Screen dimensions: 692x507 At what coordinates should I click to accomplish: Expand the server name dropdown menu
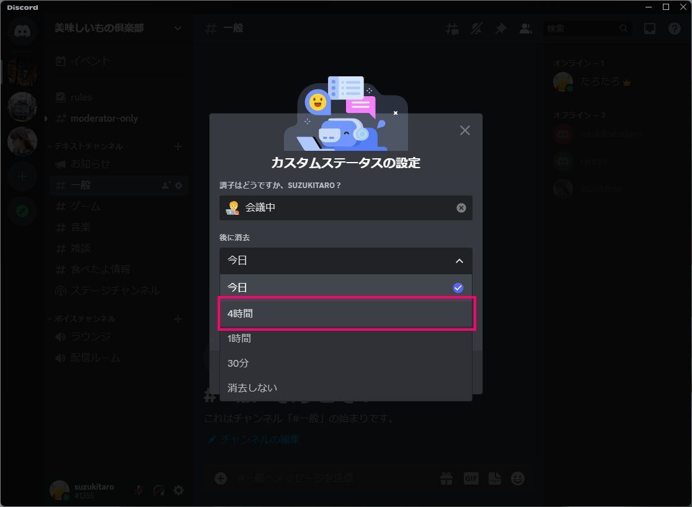[177, 29]
